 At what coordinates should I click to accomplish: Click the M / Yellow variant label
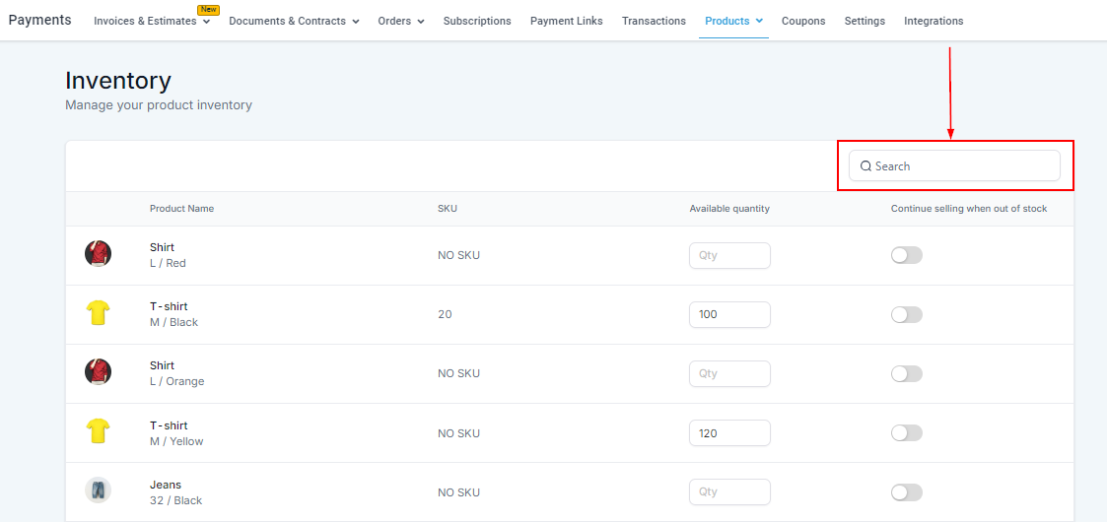click(176, 441)
